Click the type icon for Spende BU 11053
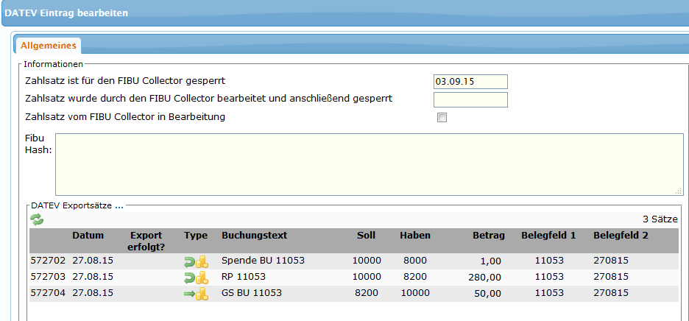Image resolution: width=689 pixels, height=321 pixels. coord(196,261)
